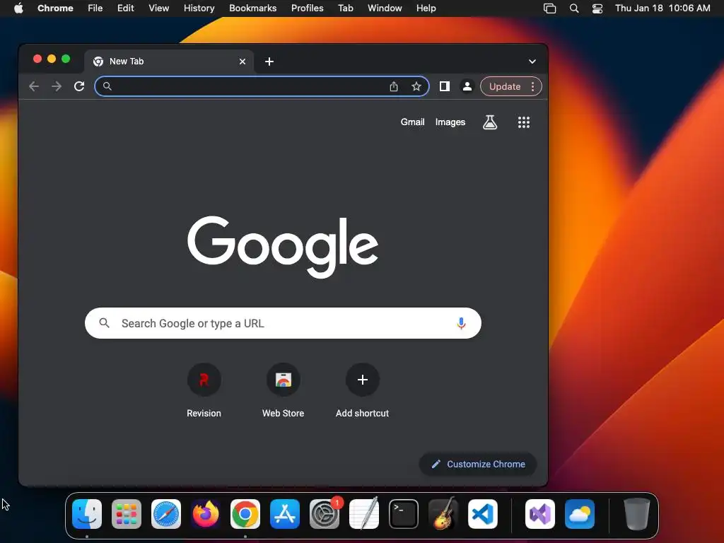Open Finder from the Dock
The image size is (724, 543).
pos(87,514)
